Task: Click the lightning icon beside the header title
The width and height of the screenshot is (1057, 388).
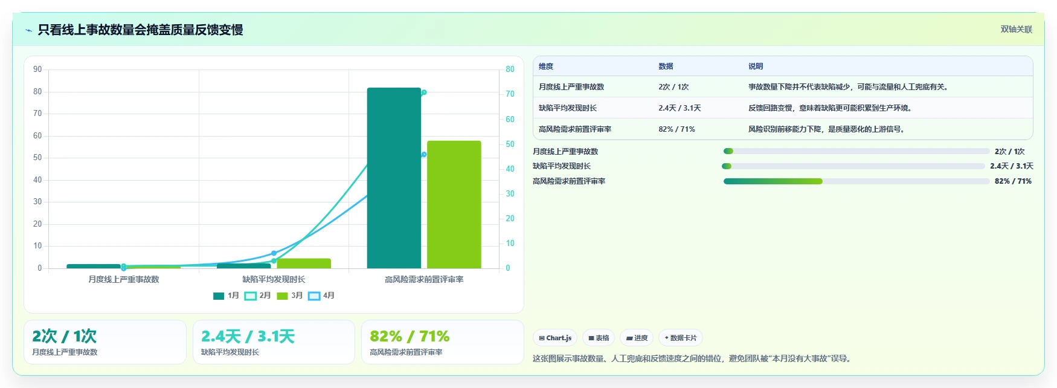Action: 28,30
